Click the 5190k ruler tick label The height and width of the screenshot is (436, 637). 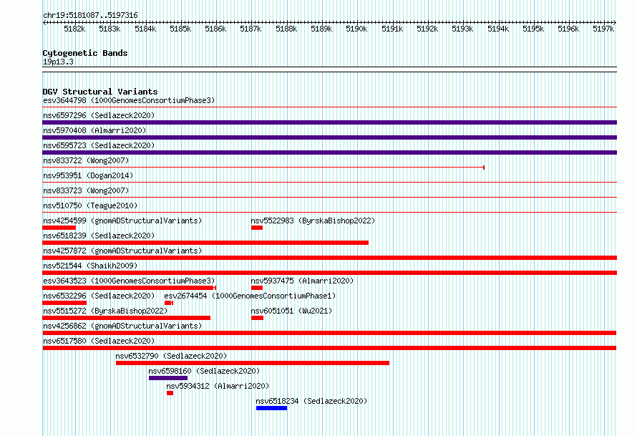(x=356, y=29)
